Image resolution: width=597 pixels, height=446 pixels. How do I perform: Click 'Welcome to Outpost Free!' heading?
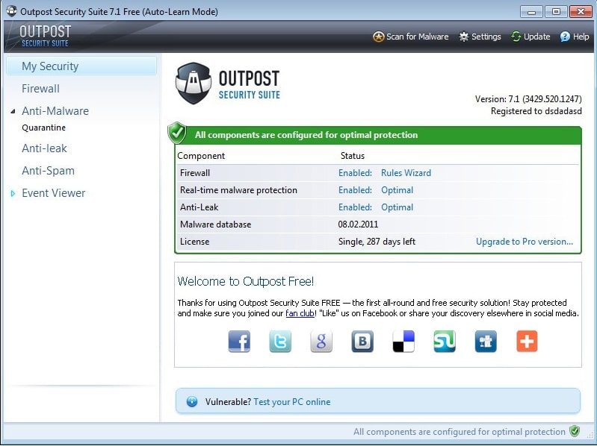pos(246,281)
